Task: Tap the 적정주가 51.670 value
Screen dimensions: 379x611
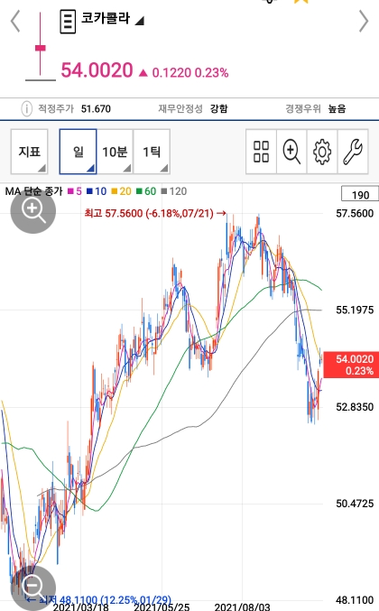Action: coord(96,108)
